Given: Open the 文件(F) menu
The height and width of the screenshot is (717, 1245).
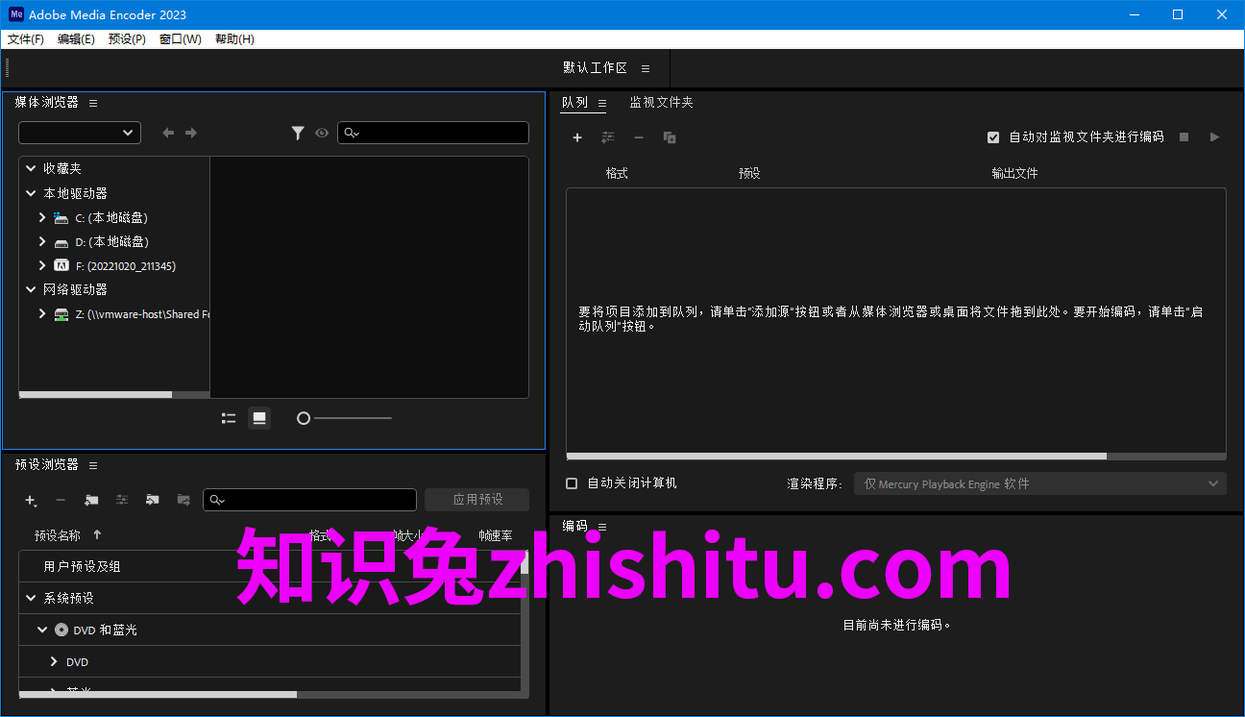Looking at the screenshot, I should click(x=26, y=39).
